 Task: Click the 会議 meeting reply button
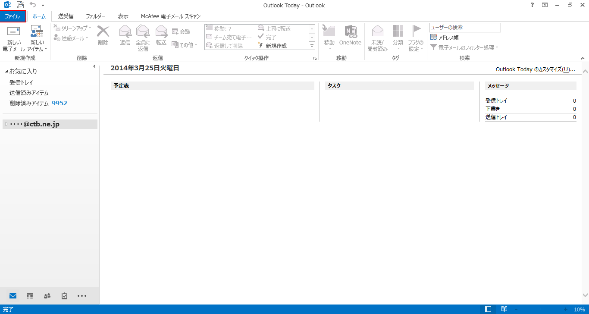(181, 31)
